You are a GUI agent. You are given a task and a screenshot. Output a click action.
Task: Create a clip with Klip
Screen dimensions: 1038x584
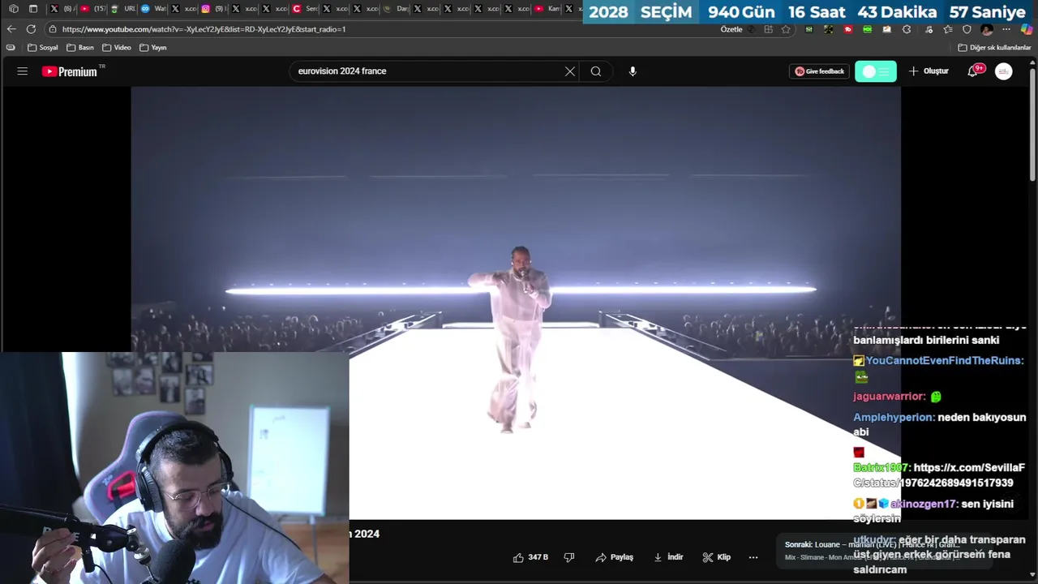click(x=716, y=557)
